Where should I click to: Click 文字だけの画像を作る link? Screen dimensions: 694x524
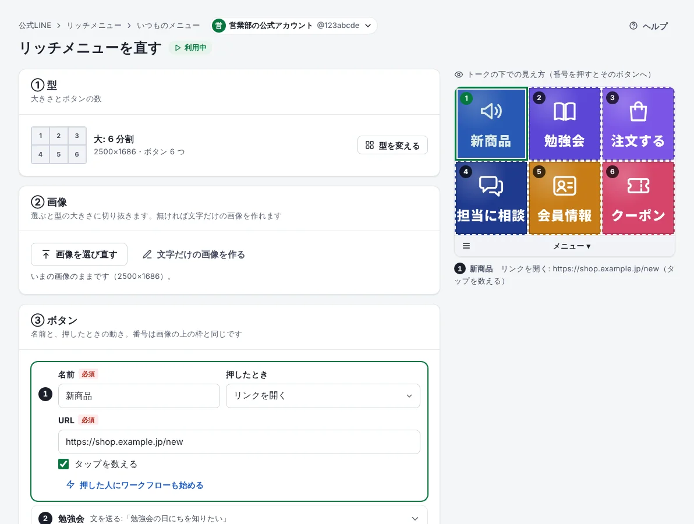coord(194,254)
